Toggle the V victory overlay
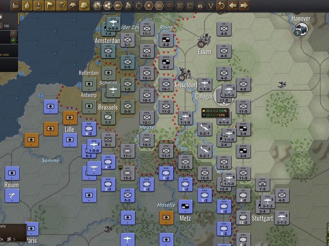The height and width of the screenshot is (246, 329). pos(211,6)
